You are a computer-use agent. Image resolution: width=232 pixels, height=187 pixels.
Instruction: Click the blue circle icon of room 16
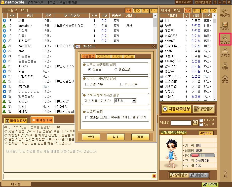click(x=5, y=21)
